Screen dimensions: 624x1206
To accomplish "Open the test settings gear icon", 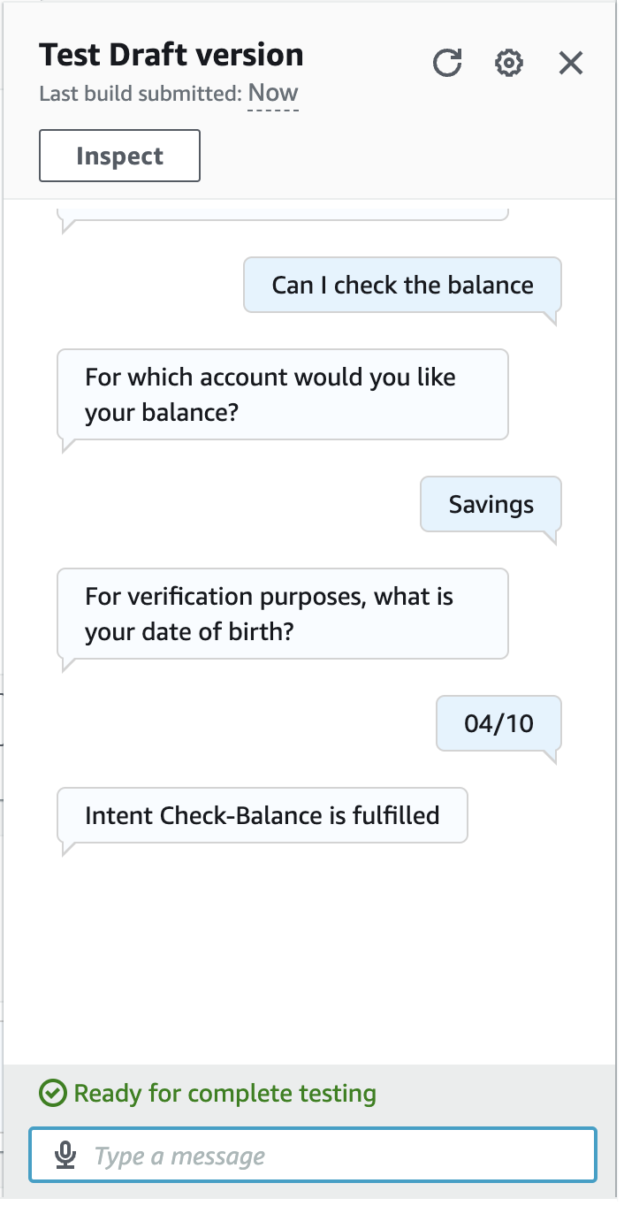I will [509, 64].
